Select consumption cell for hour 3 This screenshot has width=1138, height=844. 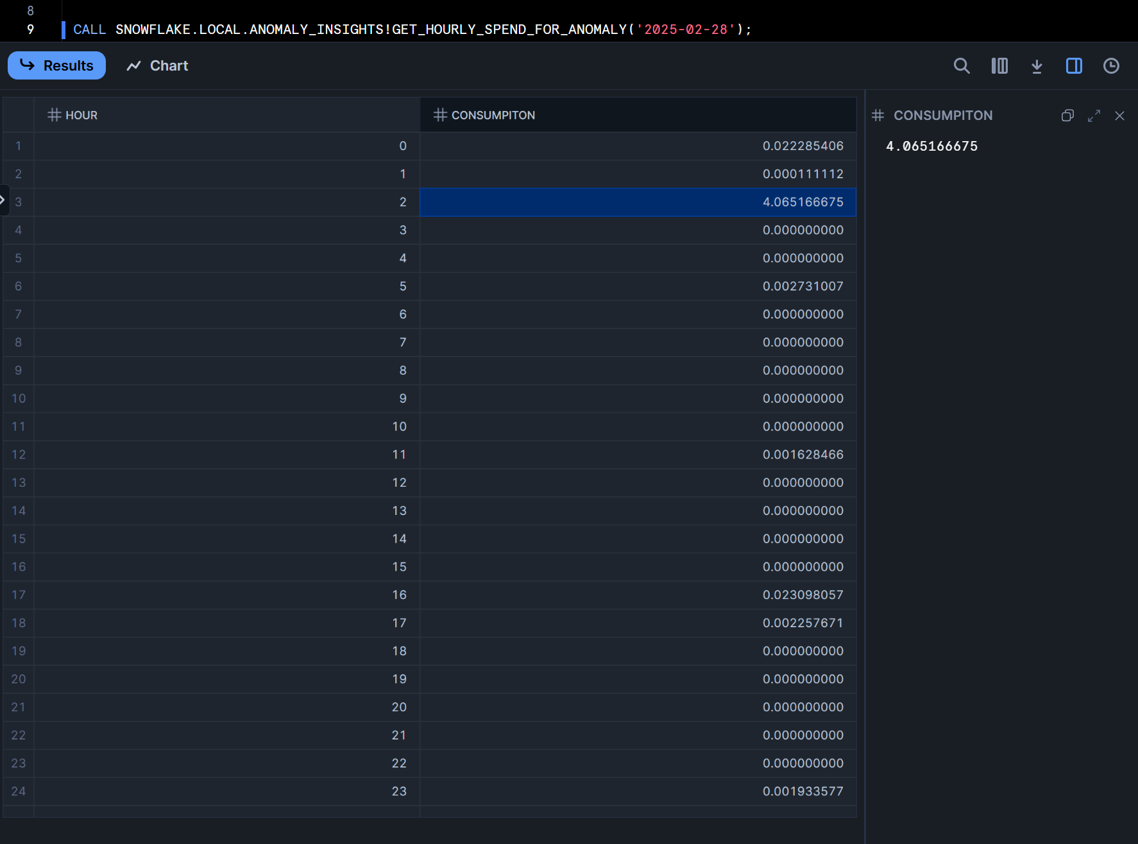(x=638, y=230)
